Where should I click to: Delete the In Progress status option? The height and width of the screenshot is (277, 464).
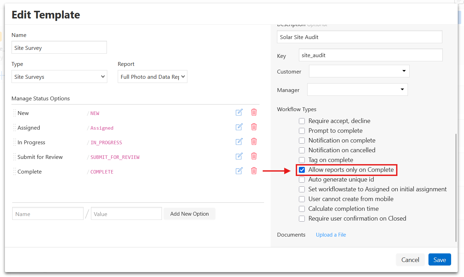[x=254, y=141]
